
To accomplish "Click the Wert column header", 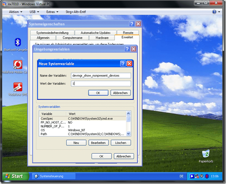I will 96,114.
